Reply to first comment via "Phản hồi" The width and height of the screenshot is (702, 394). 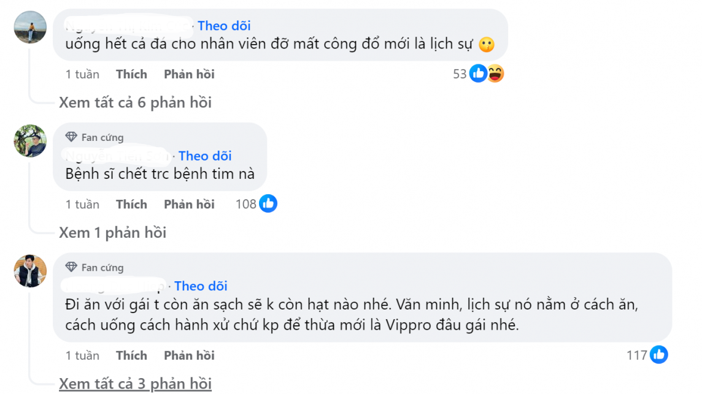click(189, 74)
